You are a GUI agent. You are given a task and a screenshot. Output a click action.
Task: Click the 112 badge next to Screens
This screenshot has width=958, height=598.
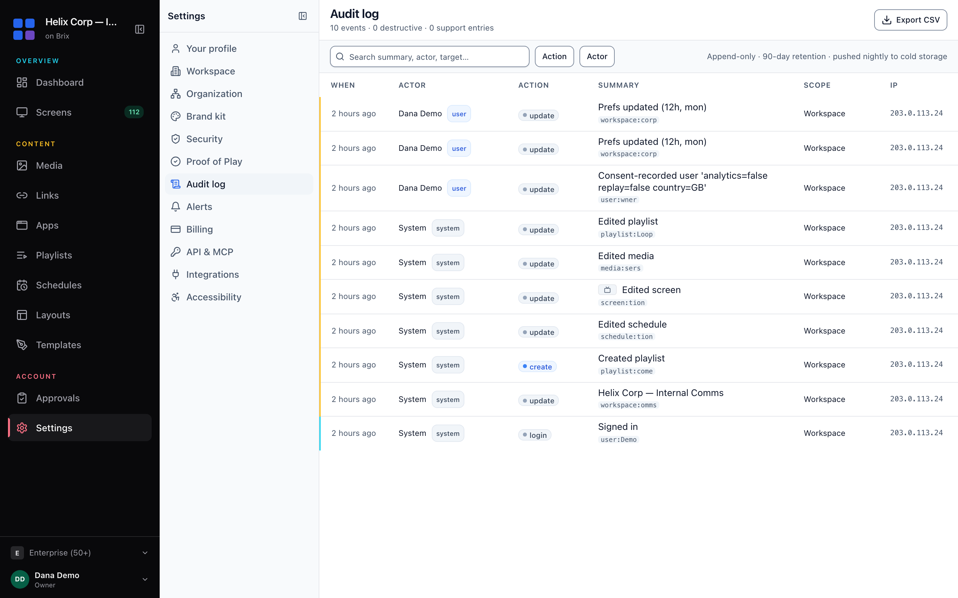coord(134,112)
